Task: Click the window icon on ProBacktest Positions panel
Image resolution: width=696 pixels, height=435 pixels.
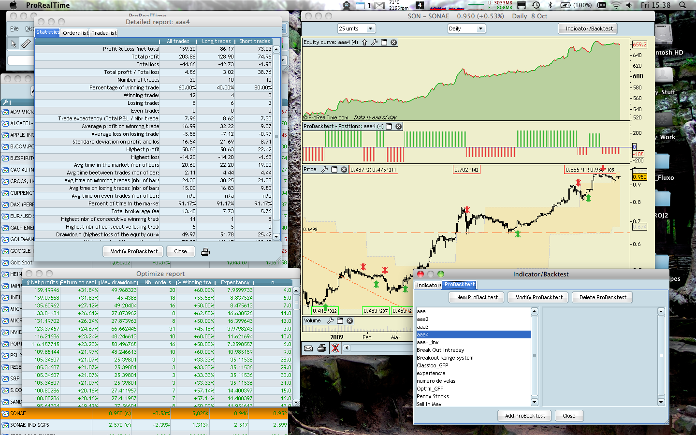Action: 389,127
